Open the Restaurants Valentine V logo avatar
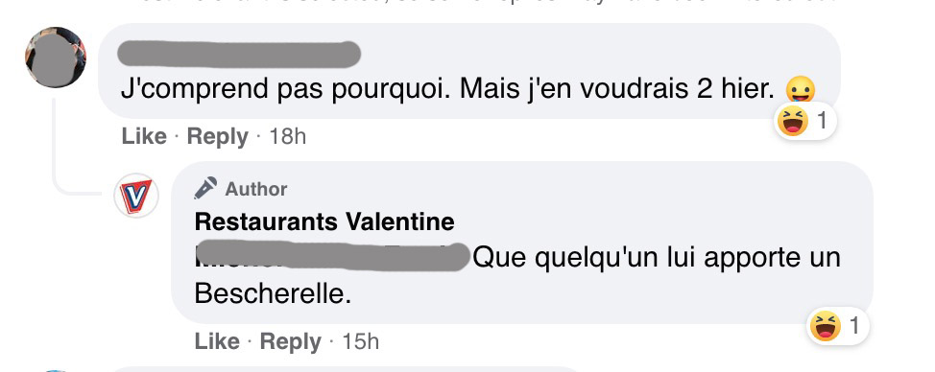This screenshot has width=935, height=372. coord(136,196)
